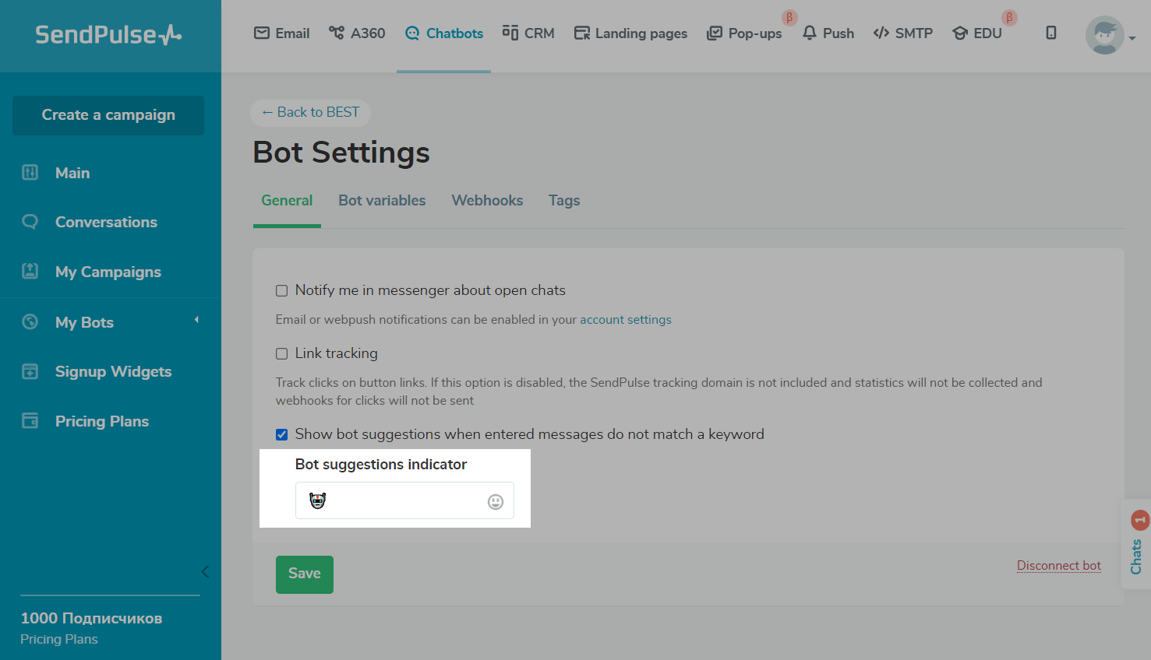
Task: Click the Disconnect bot link
Action: (1058, 566)
